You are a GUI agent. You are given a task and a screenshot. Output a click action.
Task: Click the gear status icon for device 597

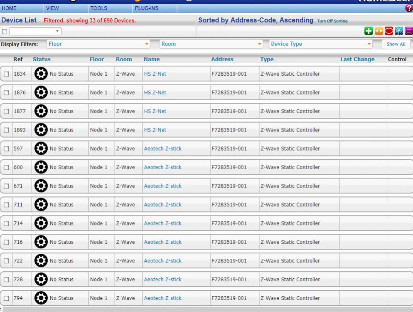click(x=40, y=149)
